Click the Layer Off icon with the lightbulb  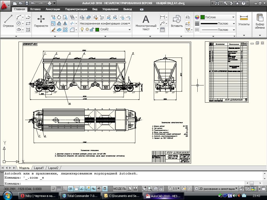coord(128,17)
